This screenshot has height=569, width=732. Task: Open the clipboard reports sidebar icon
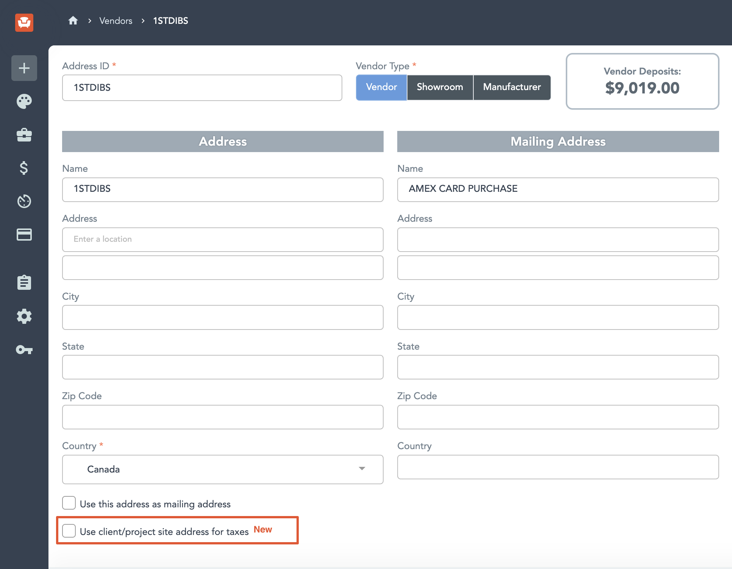24,283
